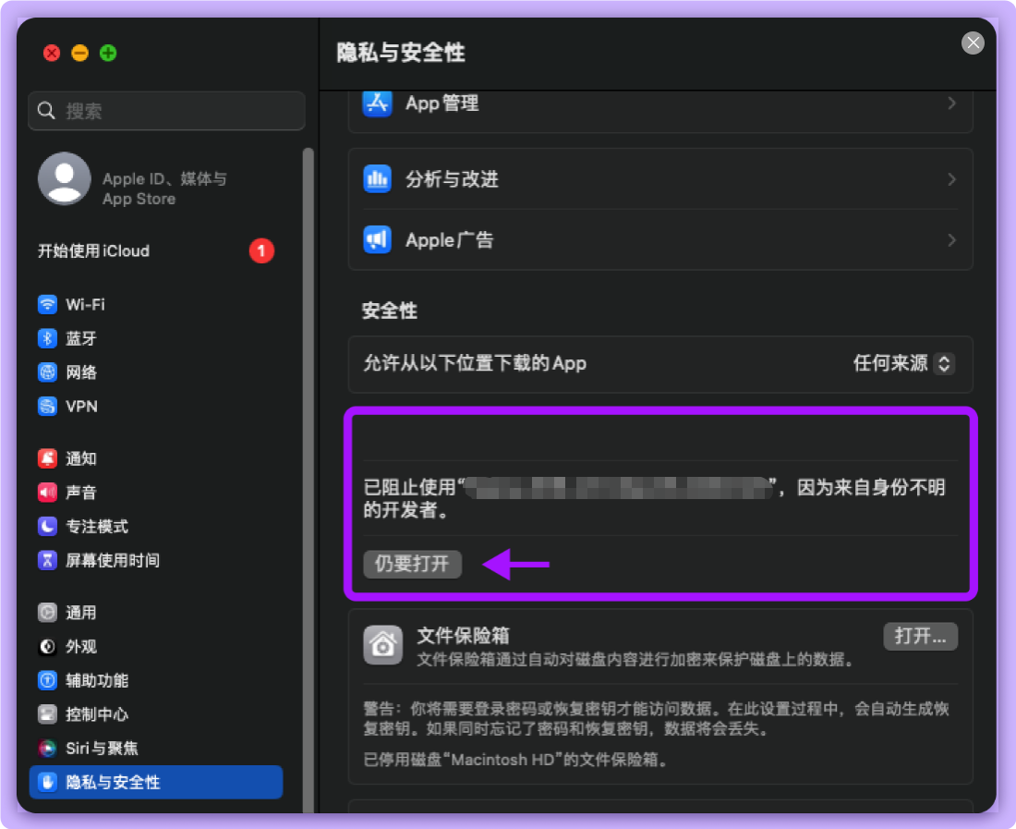This screenshot has width=1016, height=829.
Task: Click the Bluetooth (蓝牙) icon
Action: click(47, 338)
